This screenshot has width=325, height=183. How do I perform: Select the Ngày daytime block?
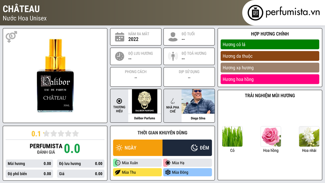click(x=138, y=148)
